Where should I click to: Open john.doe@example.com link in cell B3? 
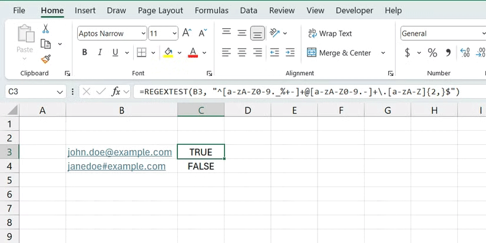click(x=120, y=152)
